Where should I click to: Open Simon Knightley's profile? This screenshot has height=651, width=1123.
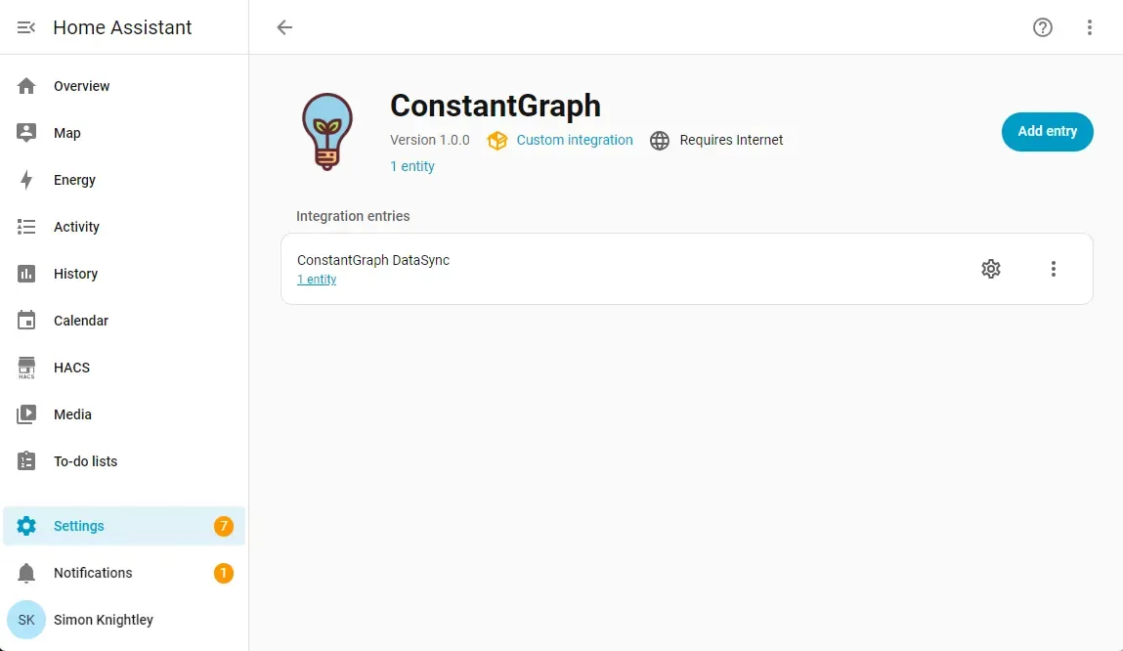tap(26, 620)
